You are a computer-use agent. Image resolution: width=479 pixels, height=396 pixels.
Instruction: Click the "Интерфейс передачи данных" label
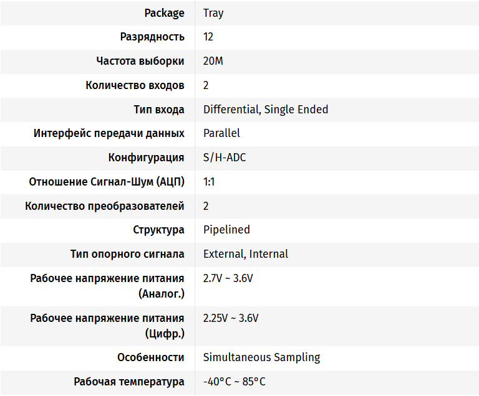[109, 133]
